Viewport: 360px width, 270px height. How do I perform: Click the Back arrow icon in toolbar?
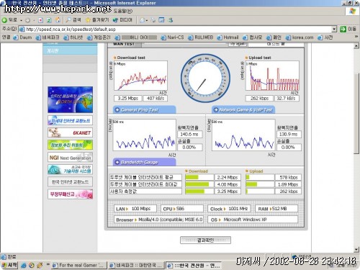(4, 20)
